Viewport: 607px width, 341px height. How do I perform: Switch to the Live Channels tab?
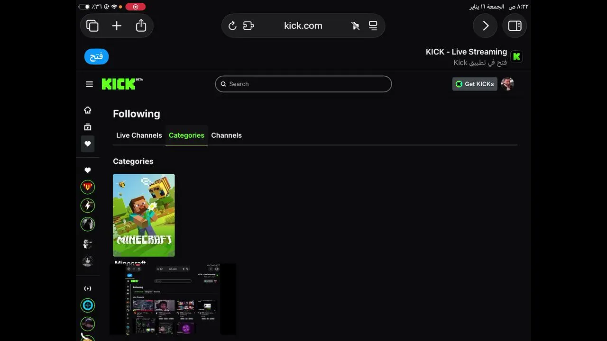pyautogui.click(x=139, y=135)
